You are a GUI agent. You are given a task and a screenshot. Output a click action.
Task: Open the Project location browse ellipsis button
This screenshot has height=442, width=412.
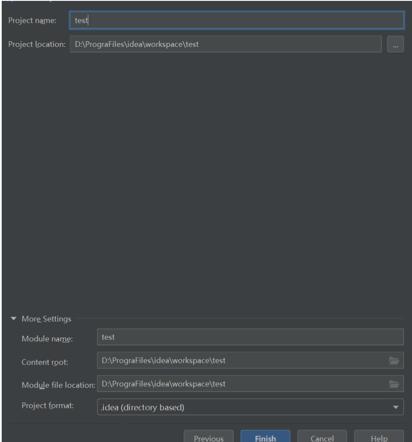click(x=395, y=44)
